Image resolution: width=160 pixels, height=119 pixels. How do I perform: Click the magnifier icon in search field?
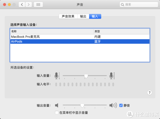pyautogui.click(x=122, y=5)
